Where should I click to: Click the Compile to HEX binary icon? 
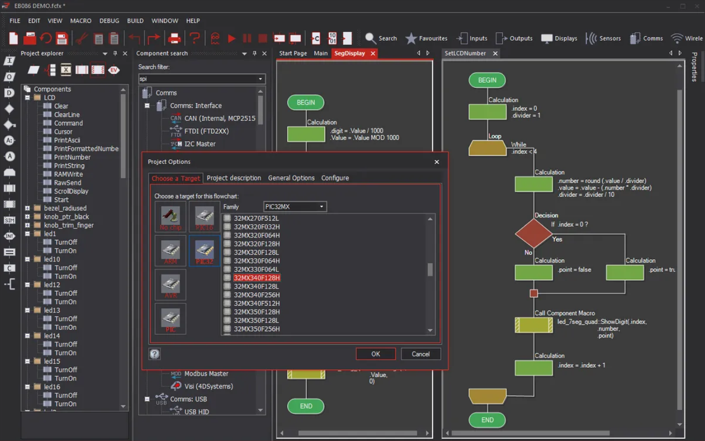332,38
